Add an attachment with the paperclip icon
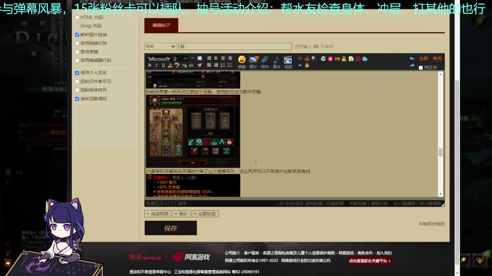This screenshot has width=492, height=276. point(264,61)
